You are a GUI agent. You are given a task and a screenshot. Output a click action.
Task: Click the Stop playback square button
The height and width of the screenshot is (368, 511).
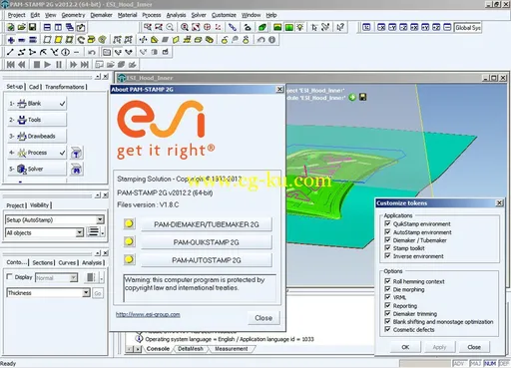click(x=37, y=65)
